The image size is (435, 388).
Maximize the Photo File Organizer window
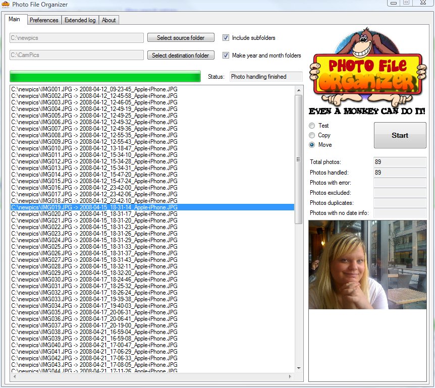tap(406, 3)
